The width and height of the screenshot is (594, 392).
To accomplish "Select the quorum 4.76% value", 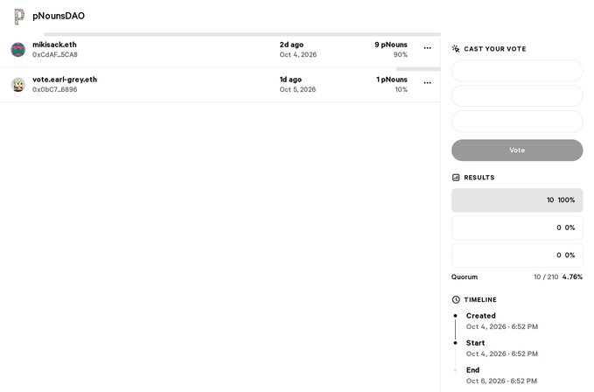I will coord(572,276).
